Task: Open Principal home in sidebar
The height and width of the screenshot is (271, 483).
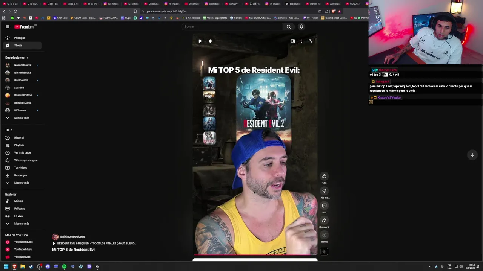Action: [22, 38]
